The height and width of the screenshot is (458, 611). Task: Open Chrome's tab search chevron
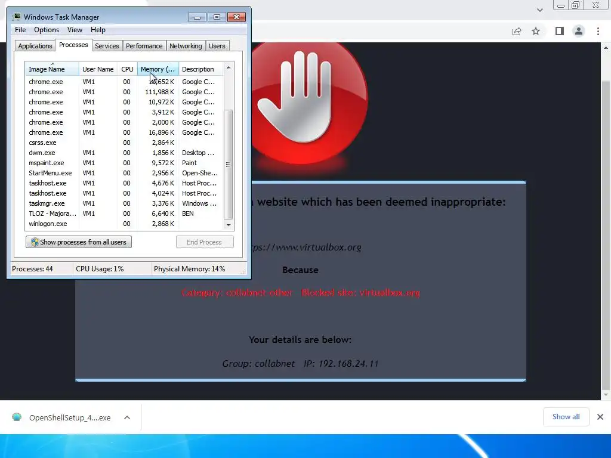pyautogui.click(x=539, y=10)
